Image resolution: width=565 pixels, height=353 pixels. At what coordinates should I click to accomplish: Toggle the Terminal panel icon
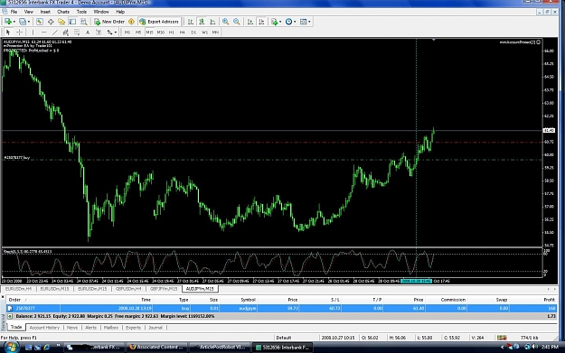(x=73, y=22)
